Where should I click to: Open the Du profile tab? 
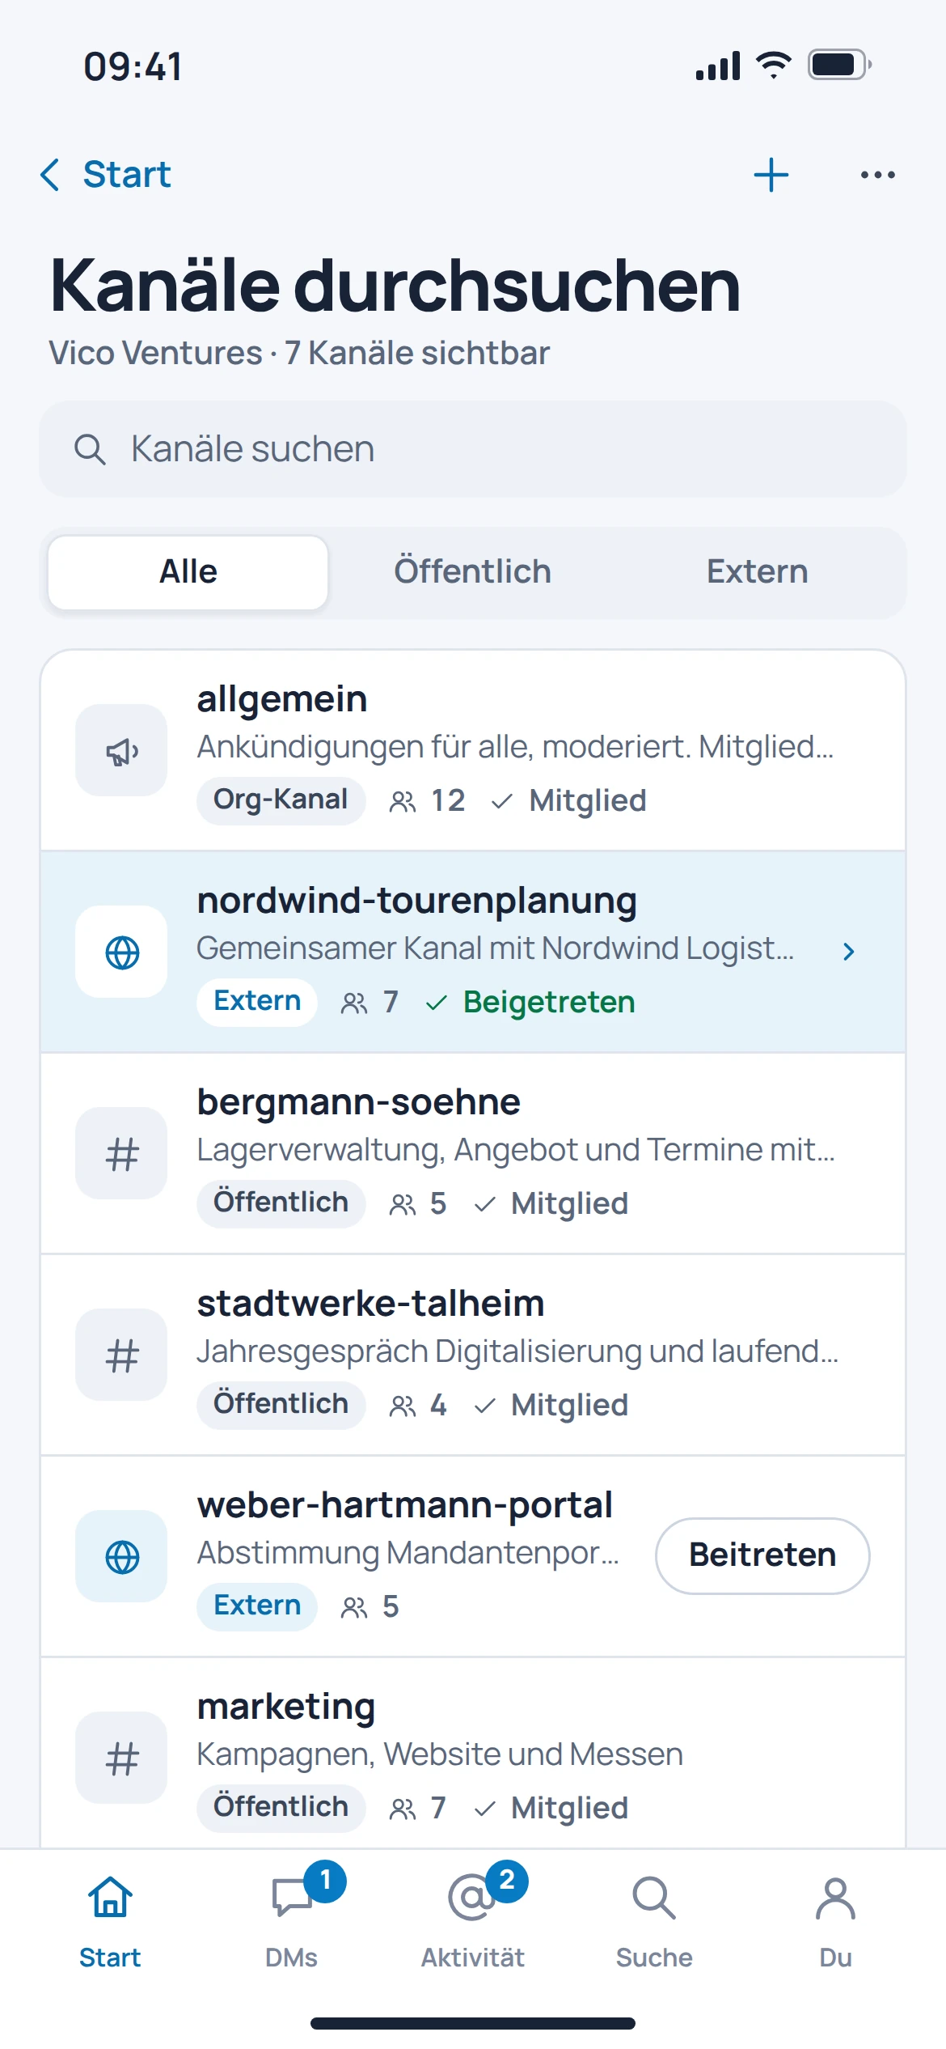(835, 1922)
